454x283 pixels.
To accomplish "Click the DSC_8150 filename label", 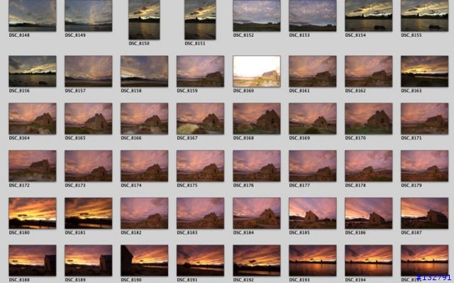I will [139, 43].
